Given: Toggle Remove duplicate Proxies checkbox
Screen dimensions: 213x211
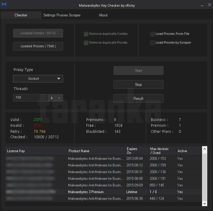Looking at the screenshot, I should (86, 43).
